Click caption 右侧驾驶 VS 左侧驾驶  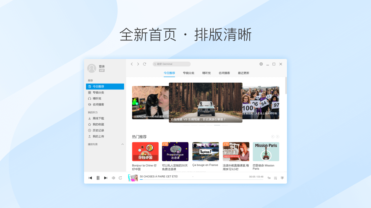pyautogui.click(x=198, y=119)
